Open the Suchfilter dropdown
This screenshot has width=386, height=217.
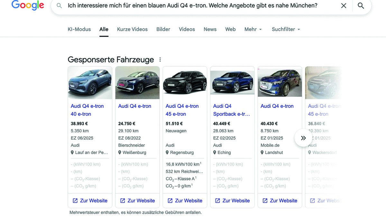[286, 29]
